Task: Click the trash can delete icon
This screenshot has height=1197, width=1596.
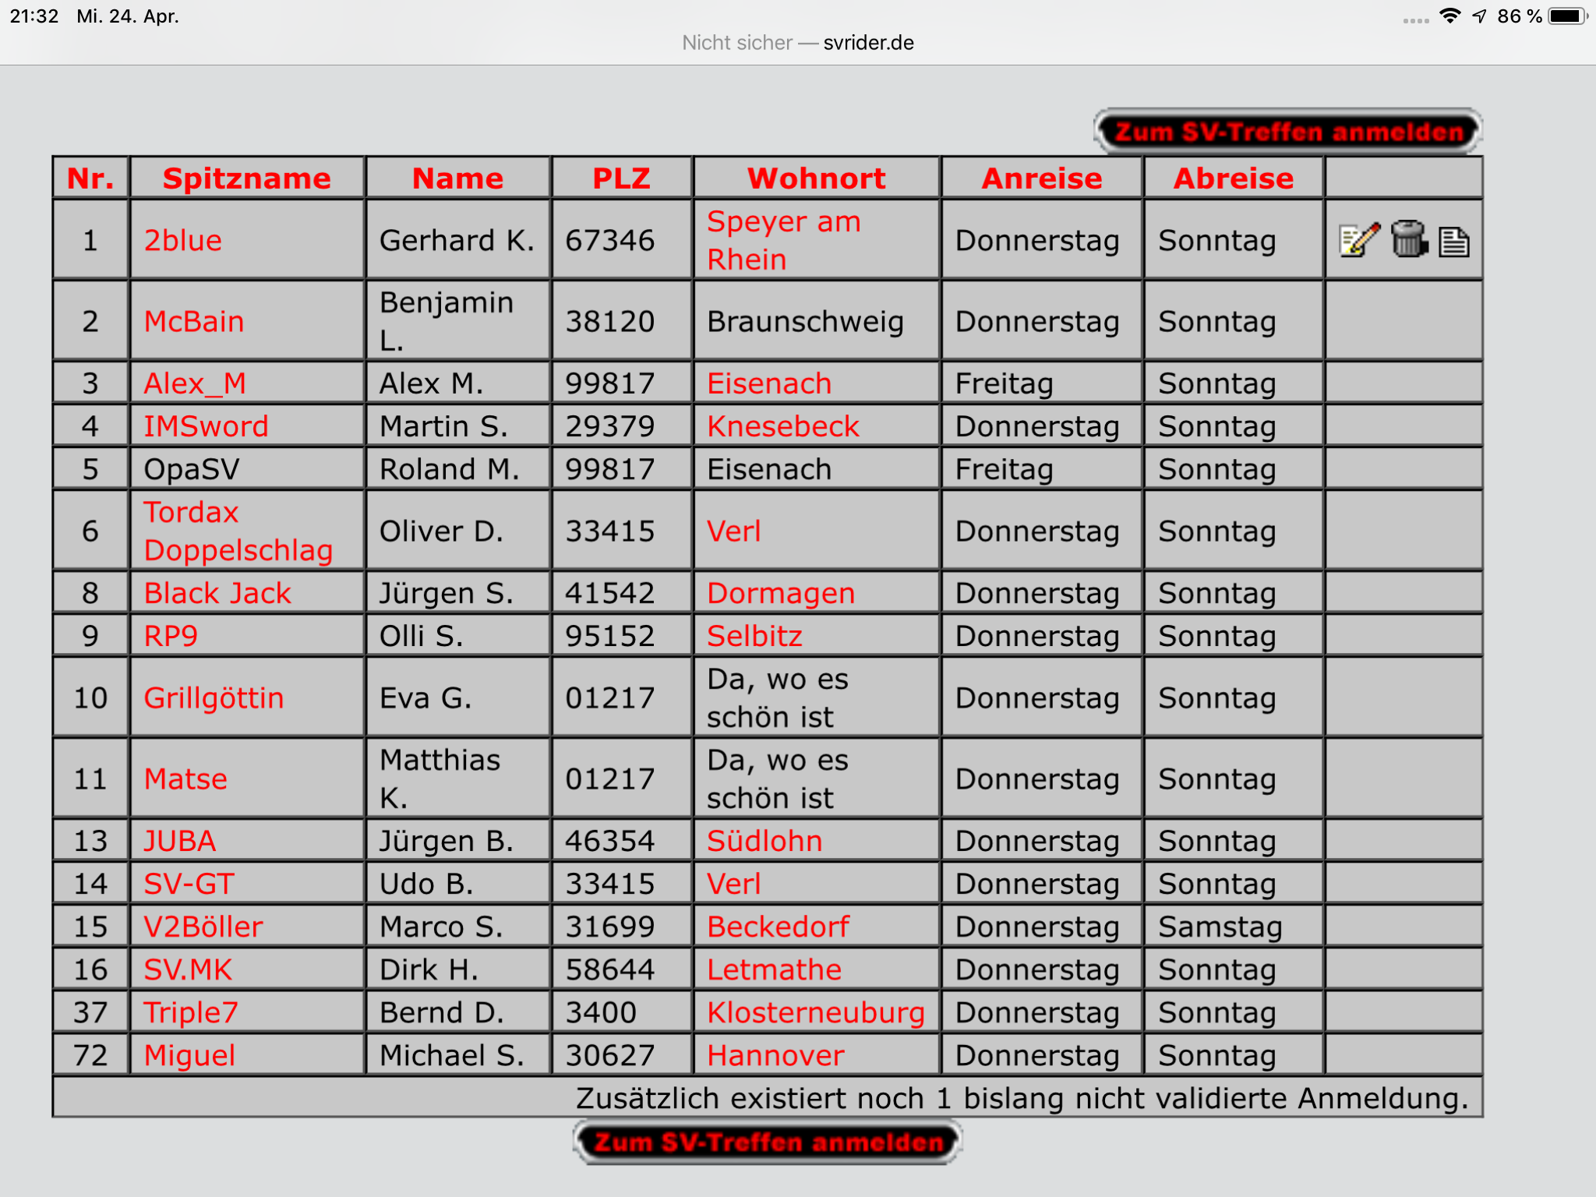Action: (x=1408, y=240)
